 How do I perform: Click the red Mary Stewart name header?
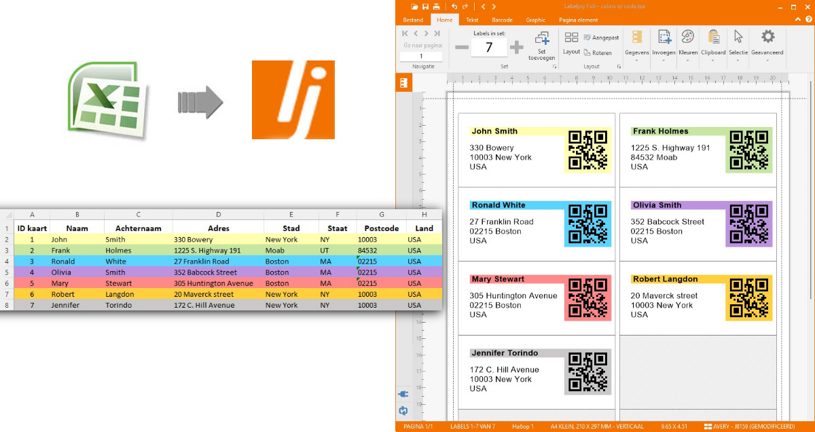click(x=517, y=279)
